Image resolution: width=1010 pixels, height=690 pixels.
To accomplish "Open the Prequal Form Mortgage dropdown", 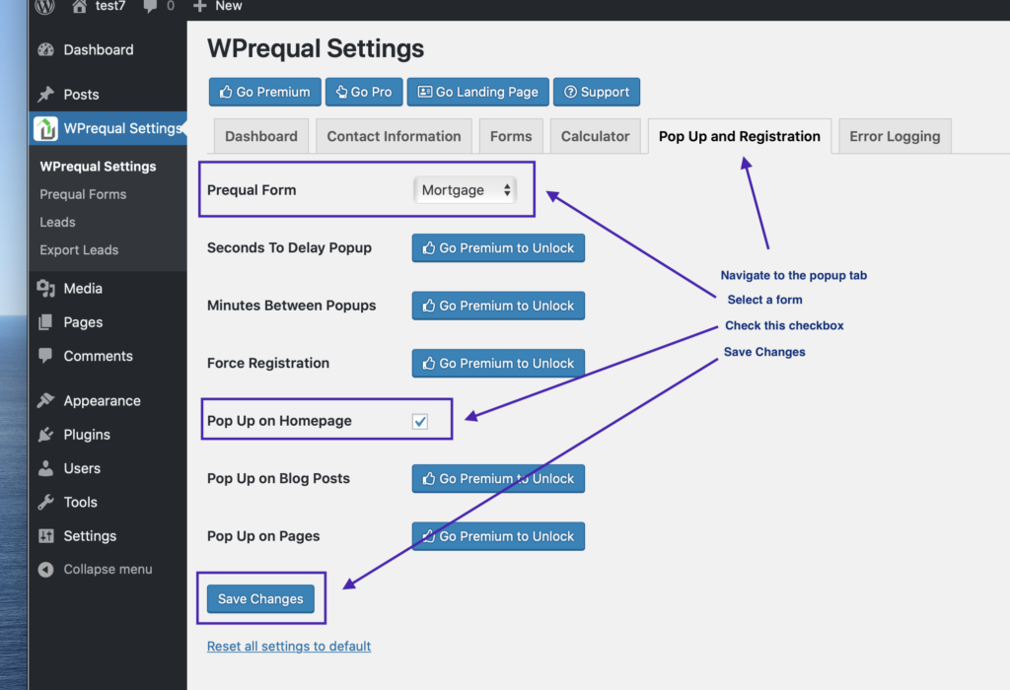I will coord(466,190).
